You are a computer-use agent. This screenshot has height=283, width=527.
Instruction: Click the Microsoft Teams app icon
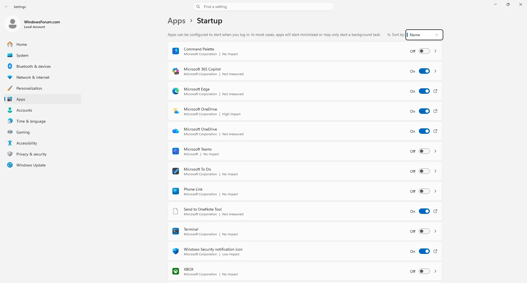176,151
